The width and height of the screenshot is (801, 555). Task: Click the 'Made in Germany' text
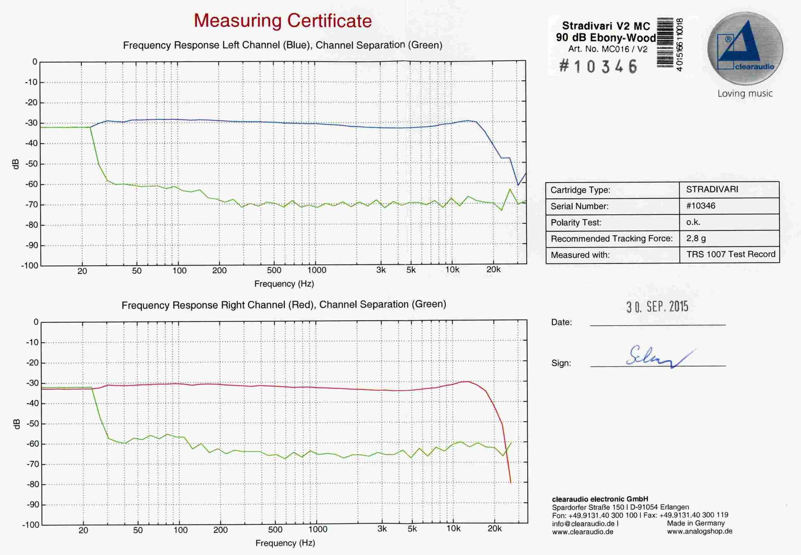(x=696, y=523)
